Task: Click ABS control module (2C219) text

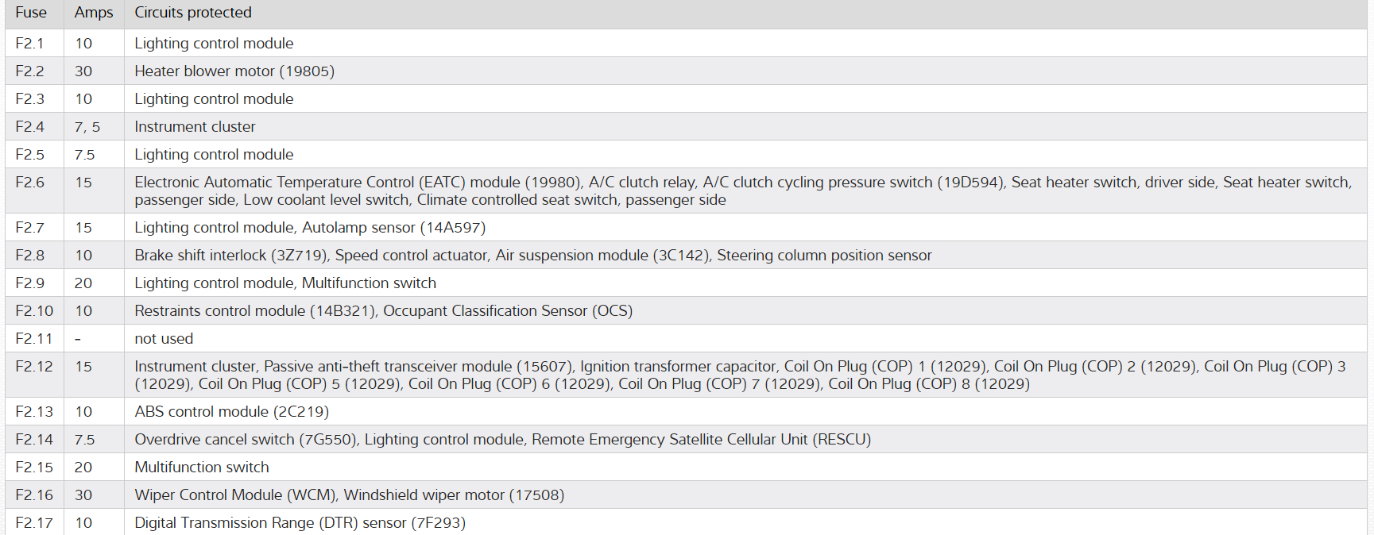Action: [x=231, y=412]
